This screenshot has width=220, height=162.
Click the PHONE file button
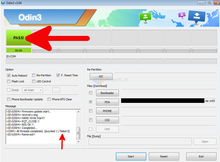tap(107, 111)
